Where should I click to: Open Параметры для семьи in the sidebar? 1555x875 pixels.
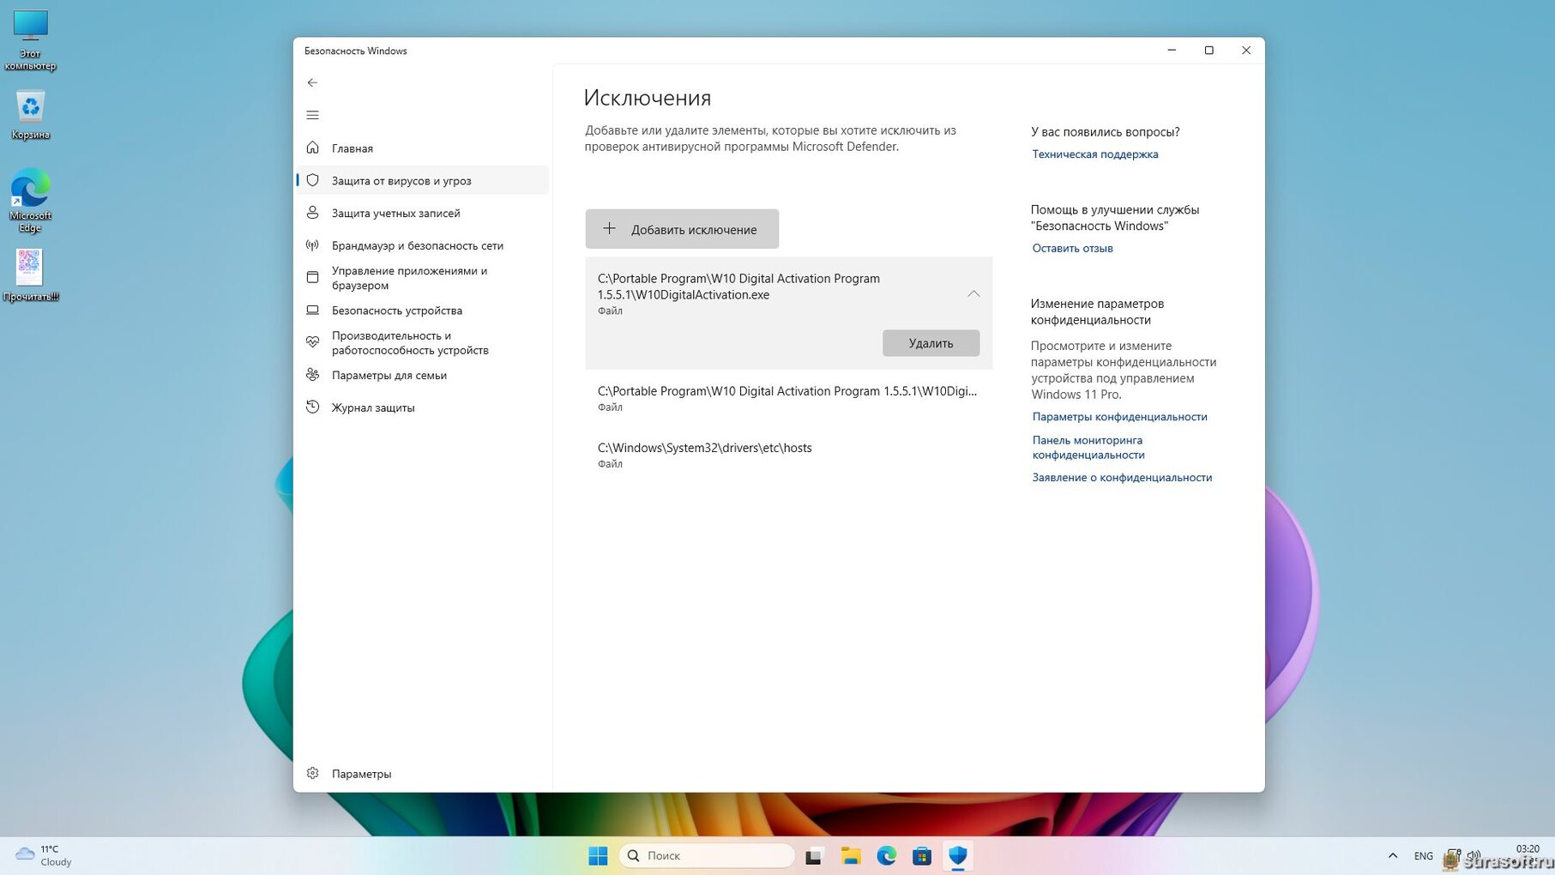[x=422, y=375]
